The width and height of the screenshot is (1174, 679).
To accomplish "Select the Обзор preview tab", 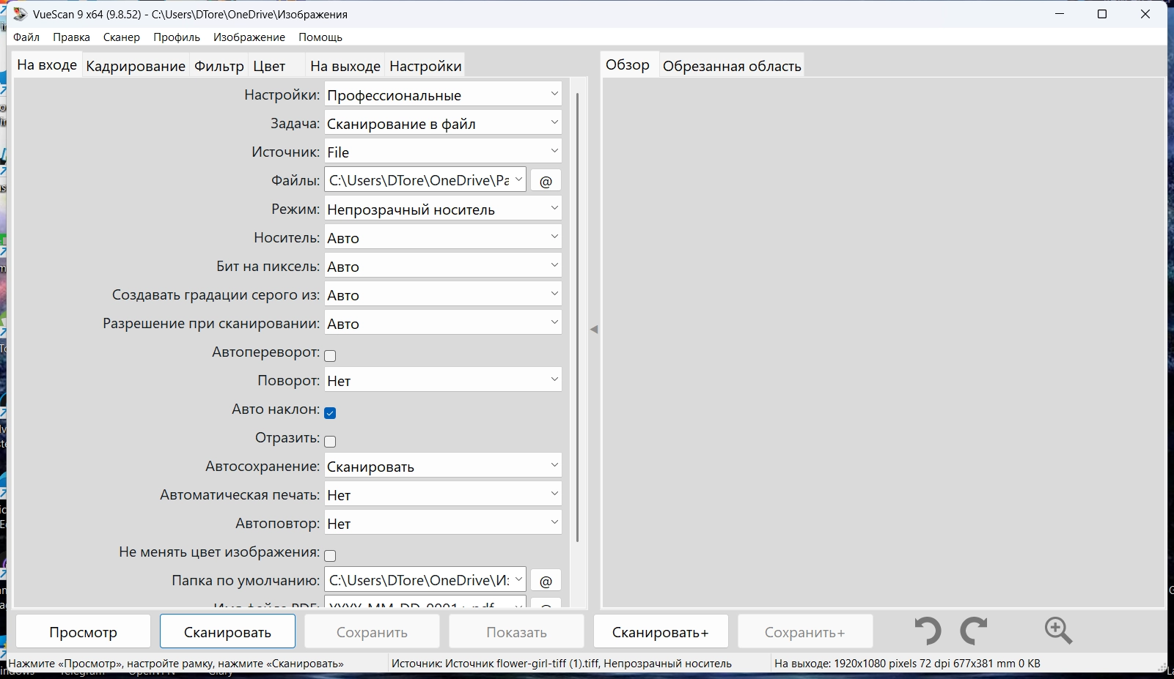I will click(x=628, y=65).
